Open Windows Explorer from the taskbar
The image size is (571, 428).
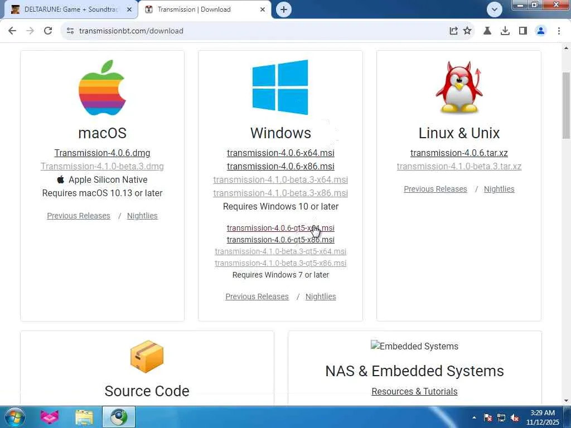85,417
